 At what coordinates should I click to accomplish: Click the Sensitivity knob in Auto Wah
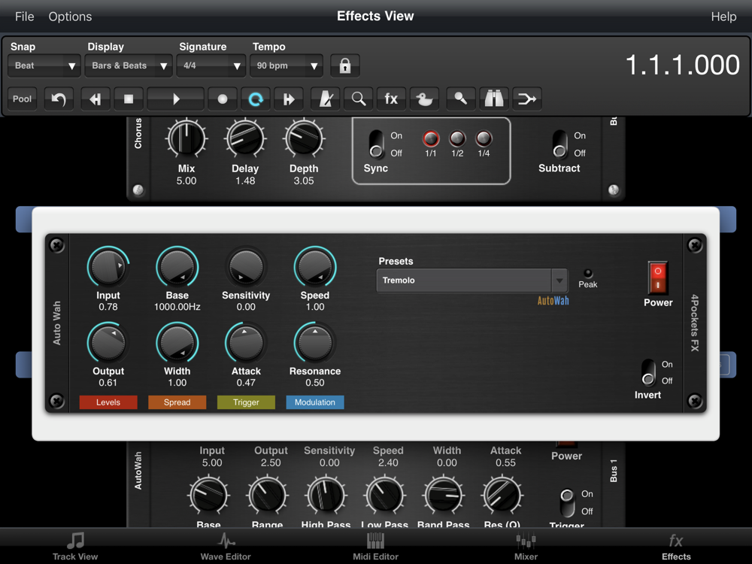click(246, 267)
